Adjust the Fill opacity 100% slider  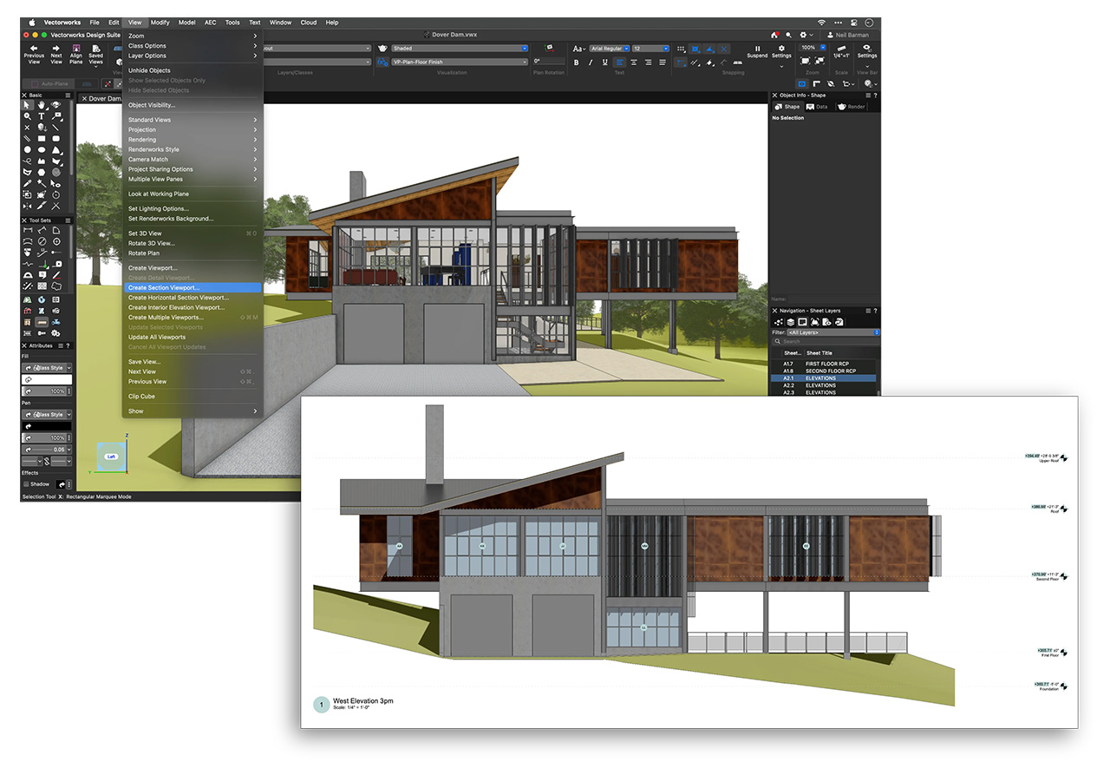(x=47, y=391)
